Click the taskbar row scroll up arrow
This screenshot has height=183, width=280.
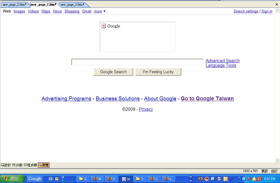191,177
